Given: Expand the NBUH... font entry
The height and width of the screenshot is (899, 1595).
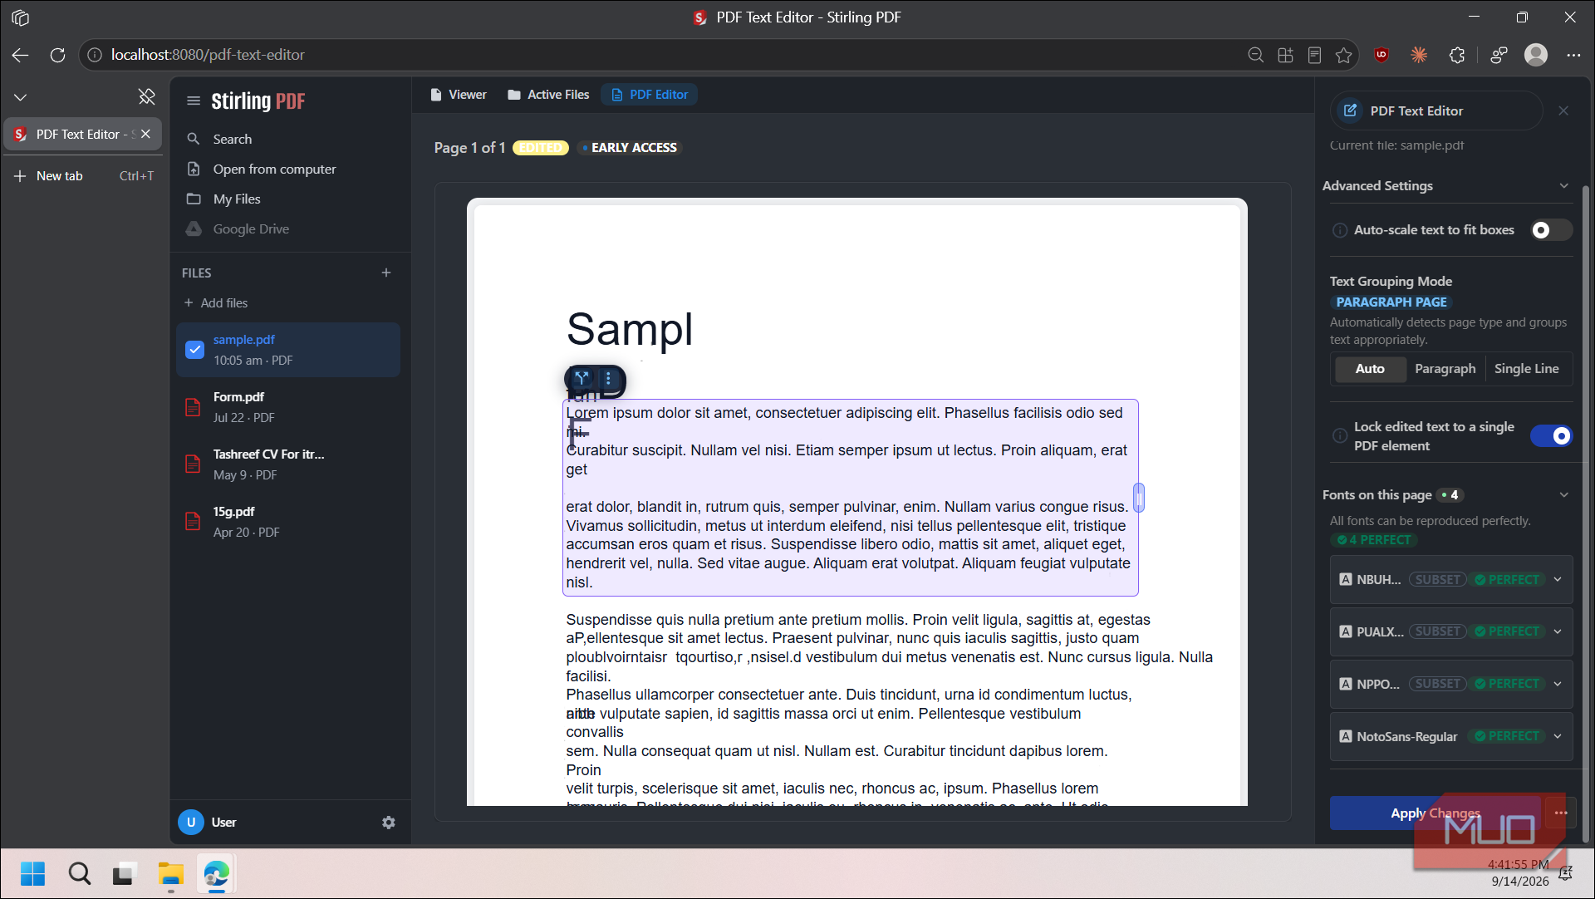Looking at the screenshot, I should click(1558, 580).
